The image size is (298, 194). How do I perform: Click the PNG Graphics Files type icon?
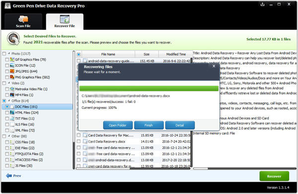click(x=12, y=77)
